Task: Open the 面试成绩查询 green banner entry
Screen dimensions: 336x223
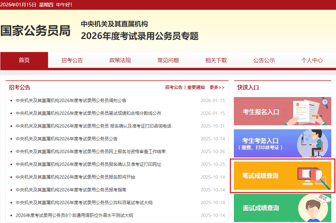Action: [283, 208]
